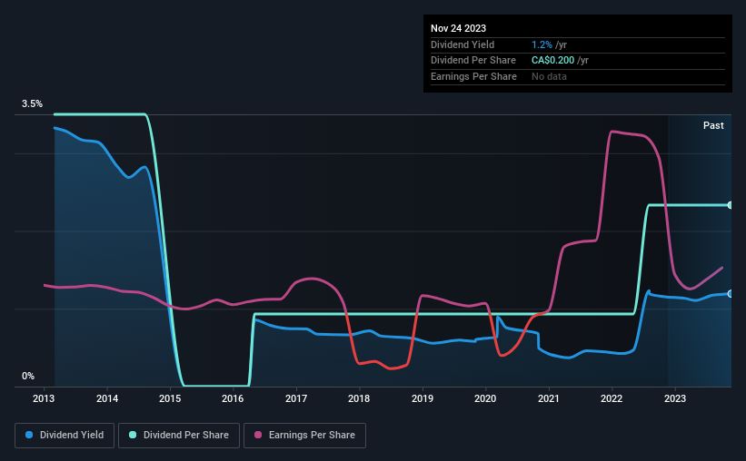Click the Dividend Yield endpoint marker
Viewport: 746px width, 461px height.
pos(730,294)
